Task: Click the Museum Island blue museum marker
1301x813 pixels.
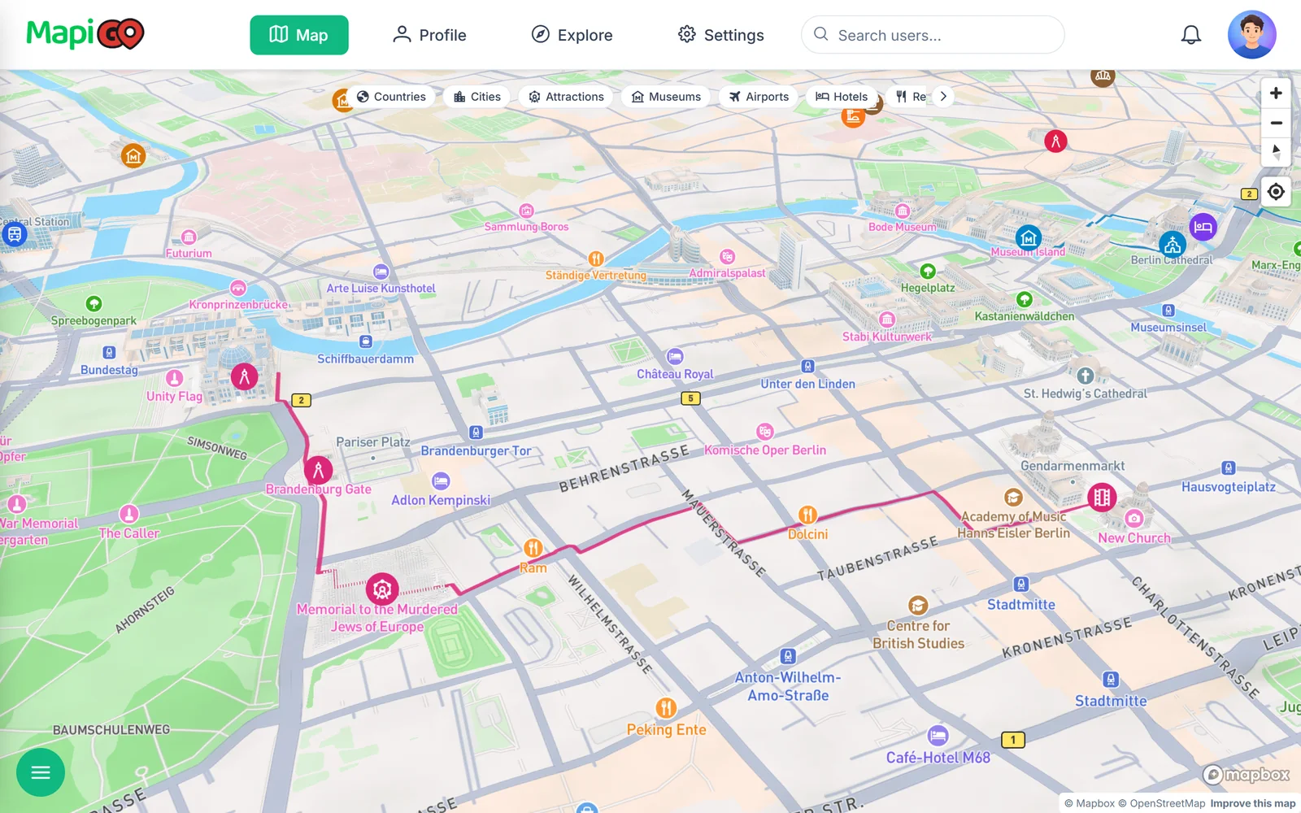Action: [1029, 238]
